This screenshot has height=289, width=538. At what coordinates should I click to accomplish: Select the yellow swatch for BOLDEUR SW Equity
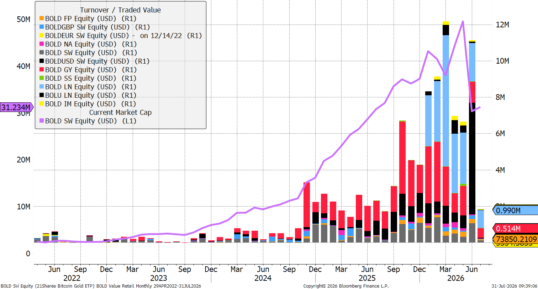42,36
